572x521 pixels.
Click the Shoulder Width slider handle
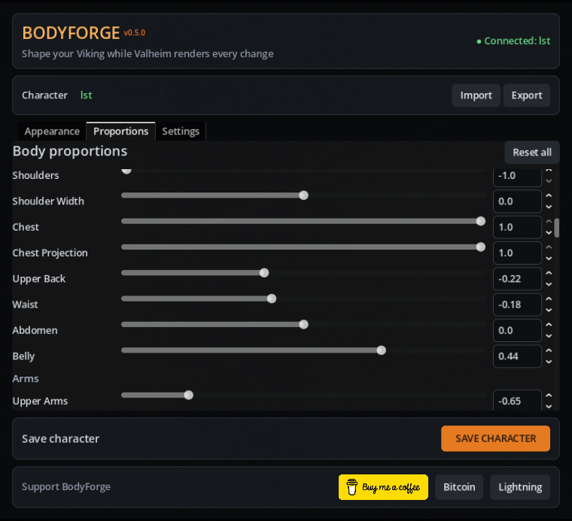303,195
